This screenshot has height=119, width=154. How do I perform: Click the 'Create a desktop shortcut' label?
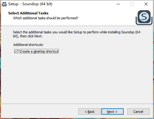[39, 51]
